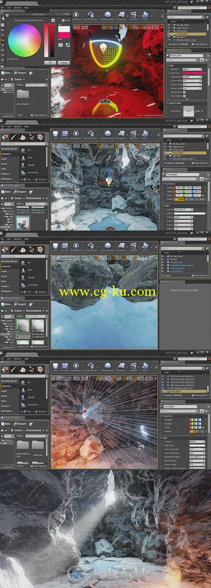Open Matinee in the PointLight3 Transform screenshot toolbar
The height and width of the screenshot is (588, 211).
tap(134, 135)
